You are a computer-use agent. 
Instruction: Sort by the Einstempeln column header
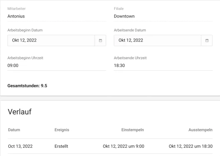coord(132,130)
